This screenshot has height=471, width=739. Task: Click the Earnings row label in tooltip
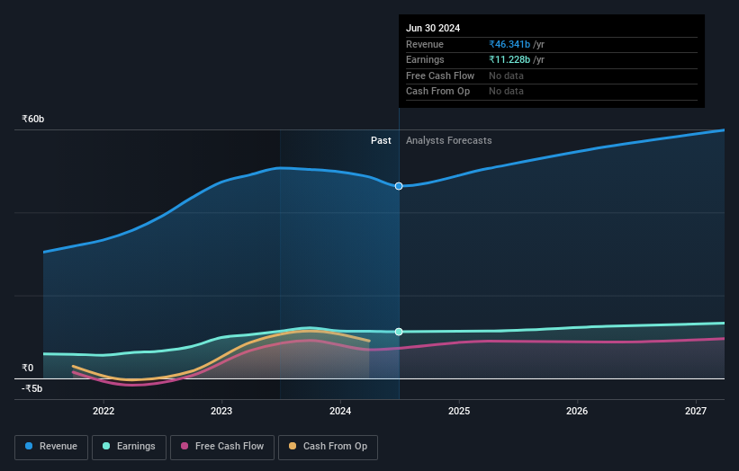pyautogui.click(x=425, y=59)
